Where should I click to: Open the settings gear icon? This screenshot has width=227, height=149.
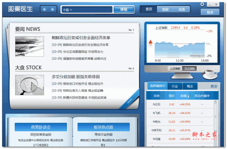(202, 4)
